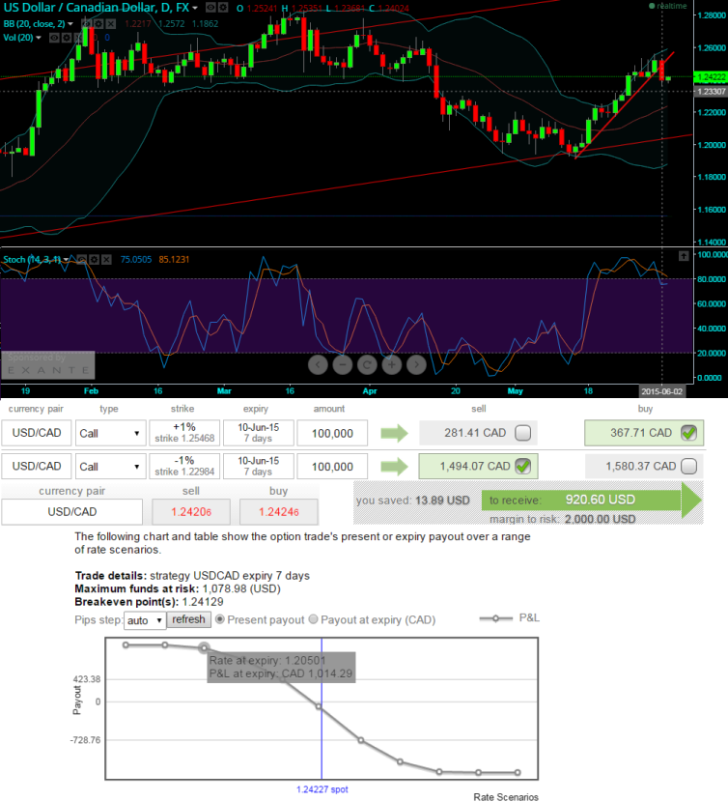Click payout chart point on spot line
This screenshot has height=802, width=728.
click(319, 706)
